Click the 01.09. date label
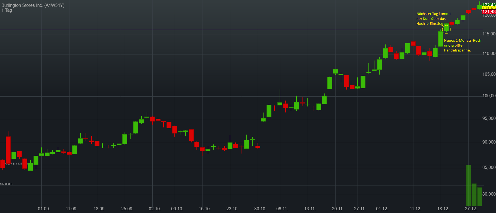496x213 pixels. point(44,209)
